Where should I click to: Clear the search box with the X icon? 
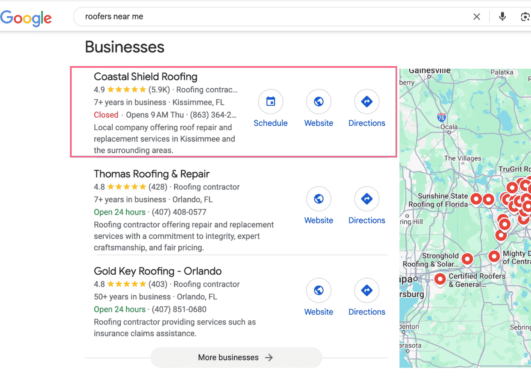pos(477,17)
